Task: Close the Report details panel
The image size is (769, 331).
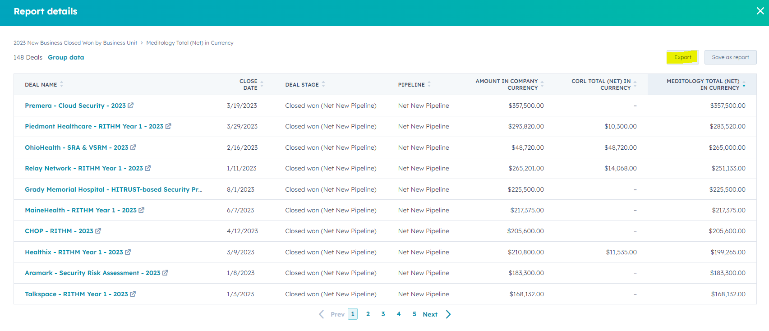Action: 760,11
